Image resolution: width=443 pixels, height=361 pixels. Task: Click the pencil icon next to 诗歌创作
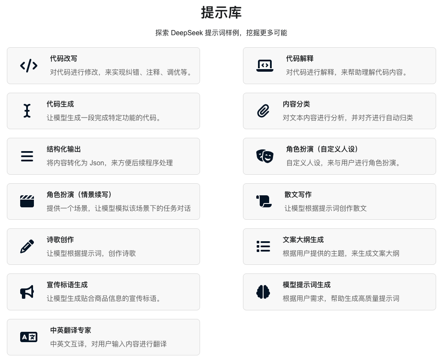[27, 246]
